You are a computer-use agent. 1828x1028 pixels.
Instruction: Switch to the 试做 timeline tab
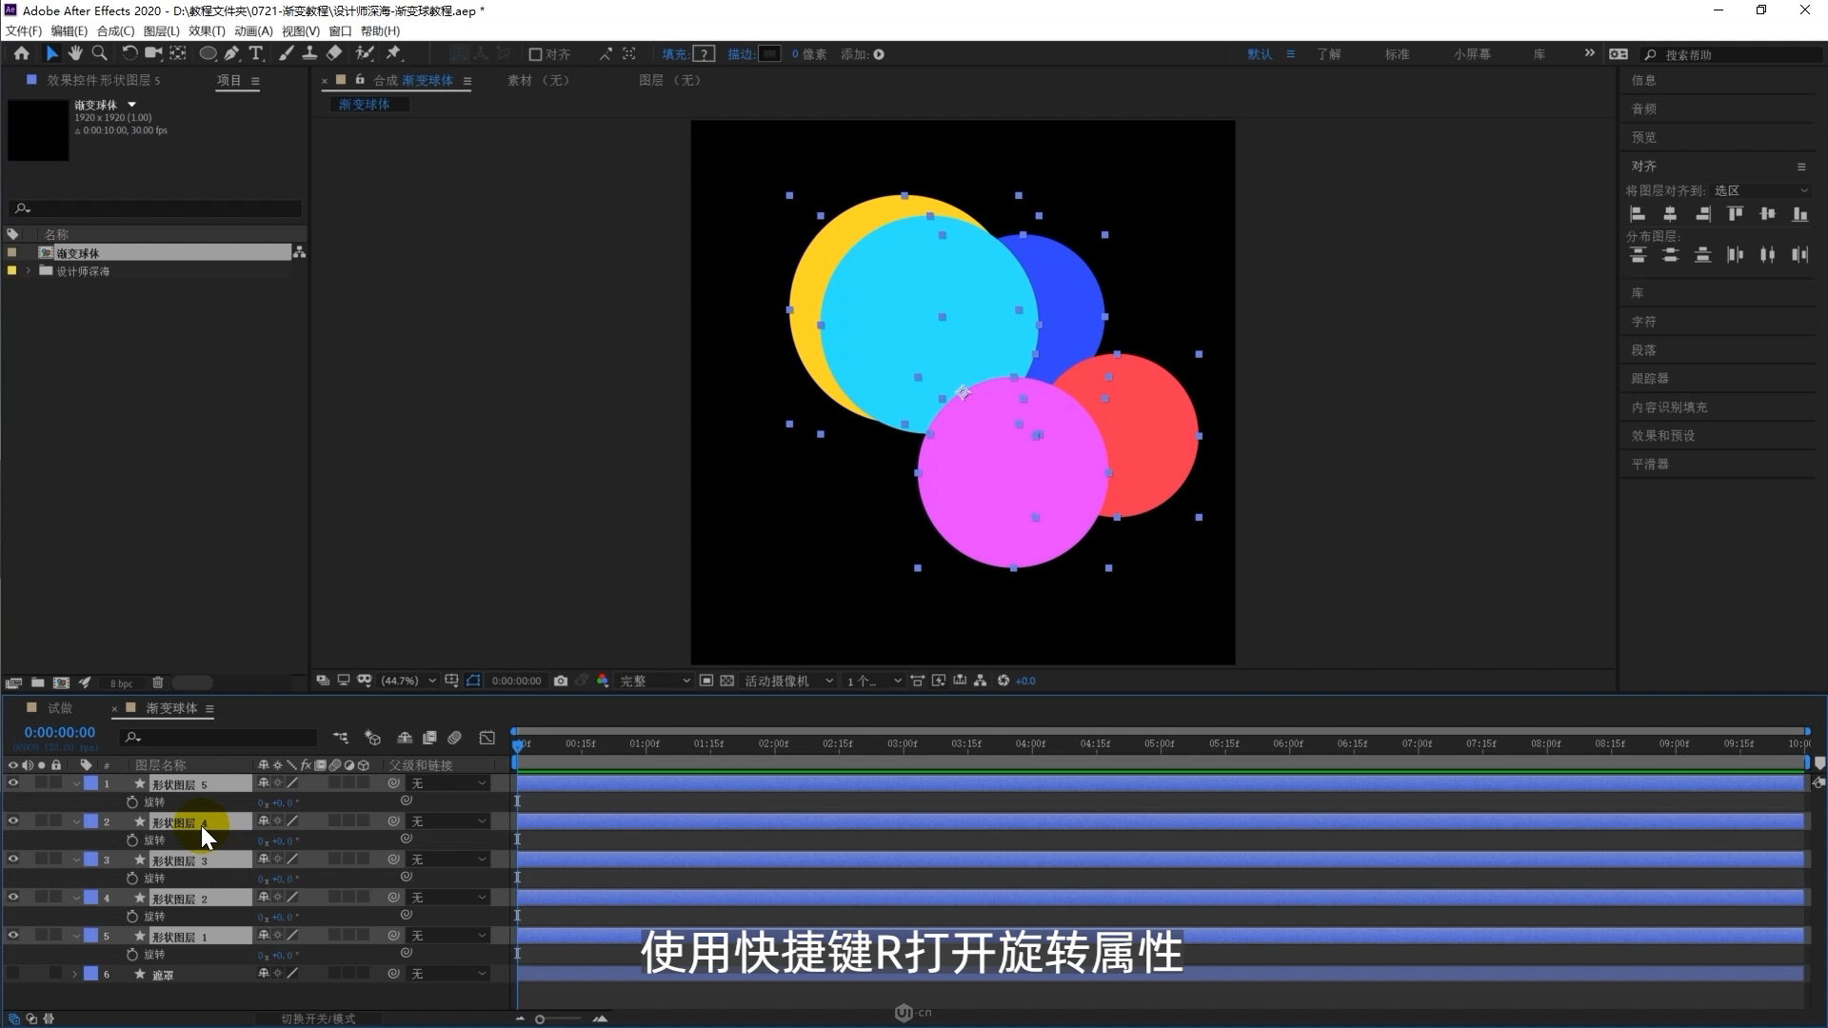coord(60,708)
